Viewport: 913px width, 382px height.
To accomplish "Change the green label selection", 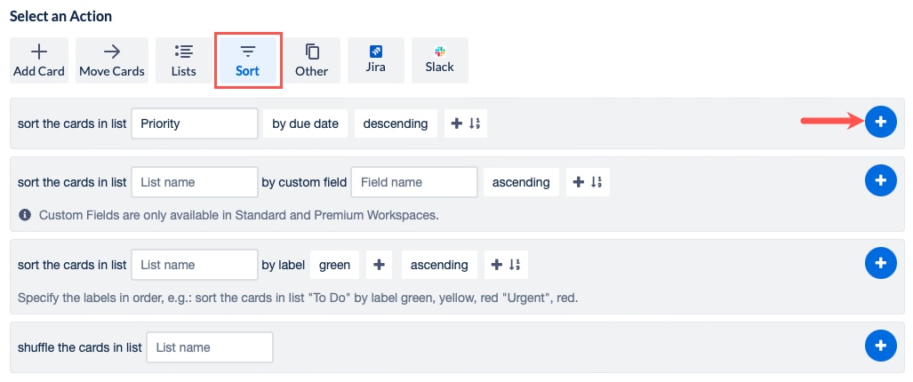I will (334, 265).
